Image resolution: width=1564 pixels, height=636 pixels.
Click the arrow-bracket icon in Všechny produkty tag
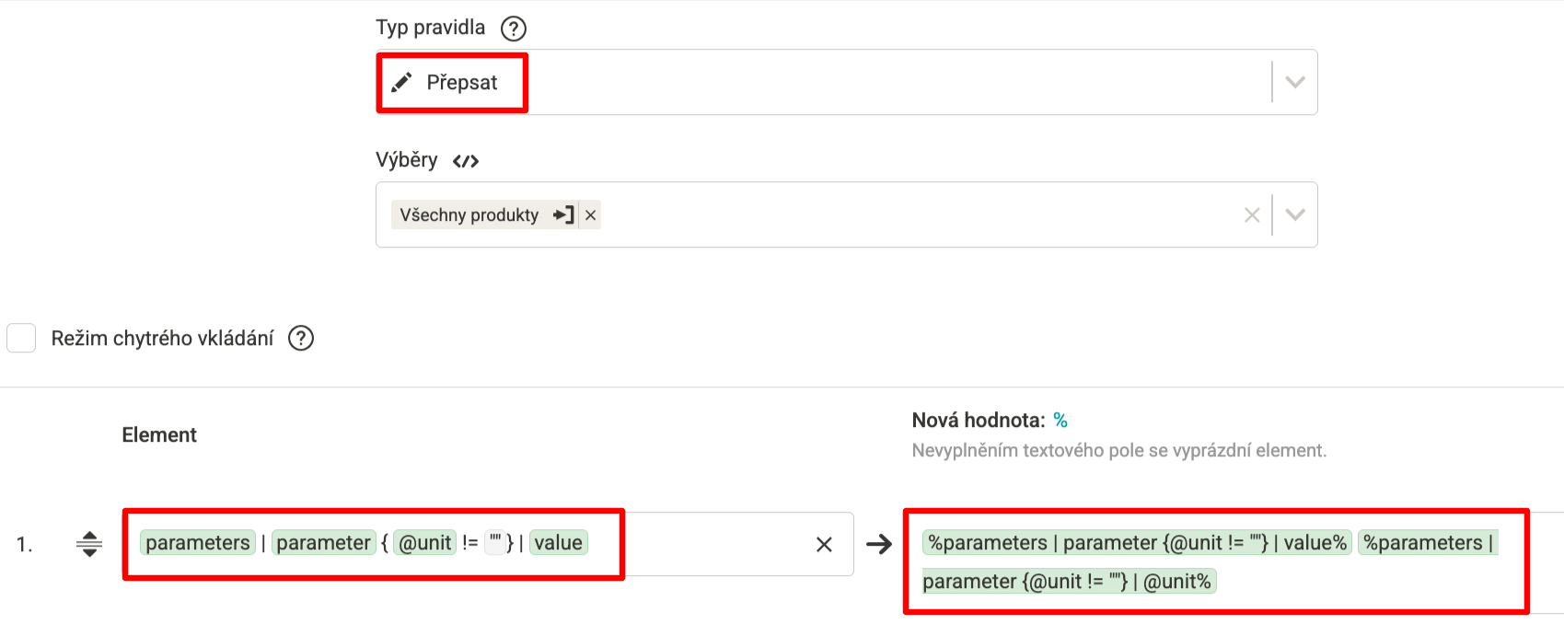coord(563,214)
